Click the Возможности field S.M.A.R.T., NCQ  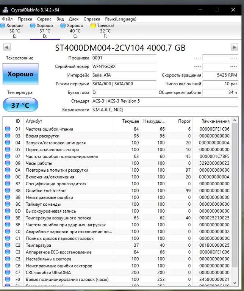pyautogui.click(x=165, y=110)
